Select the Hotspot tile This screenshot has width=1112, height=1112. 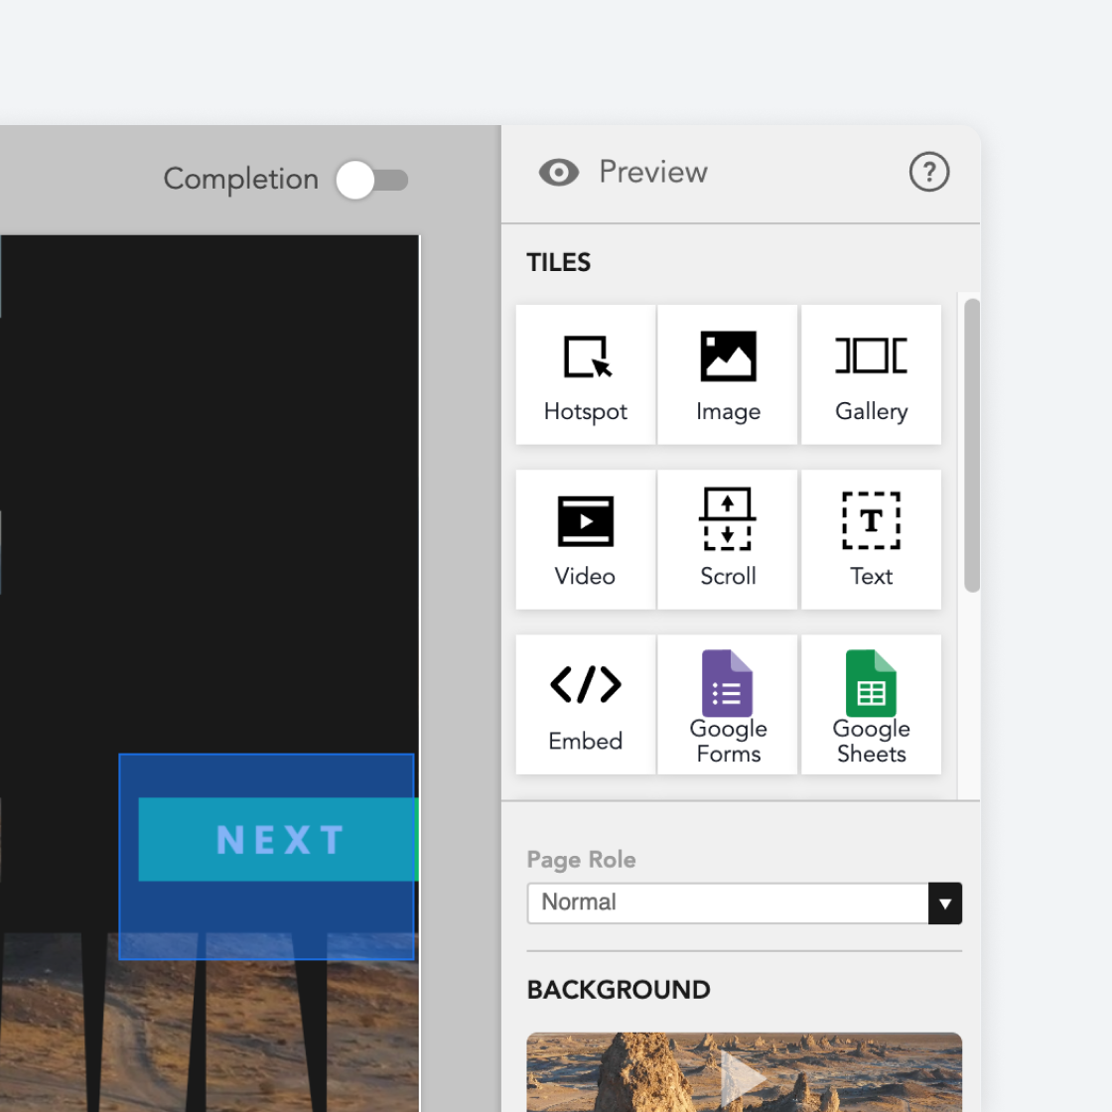tap(586, 374)
